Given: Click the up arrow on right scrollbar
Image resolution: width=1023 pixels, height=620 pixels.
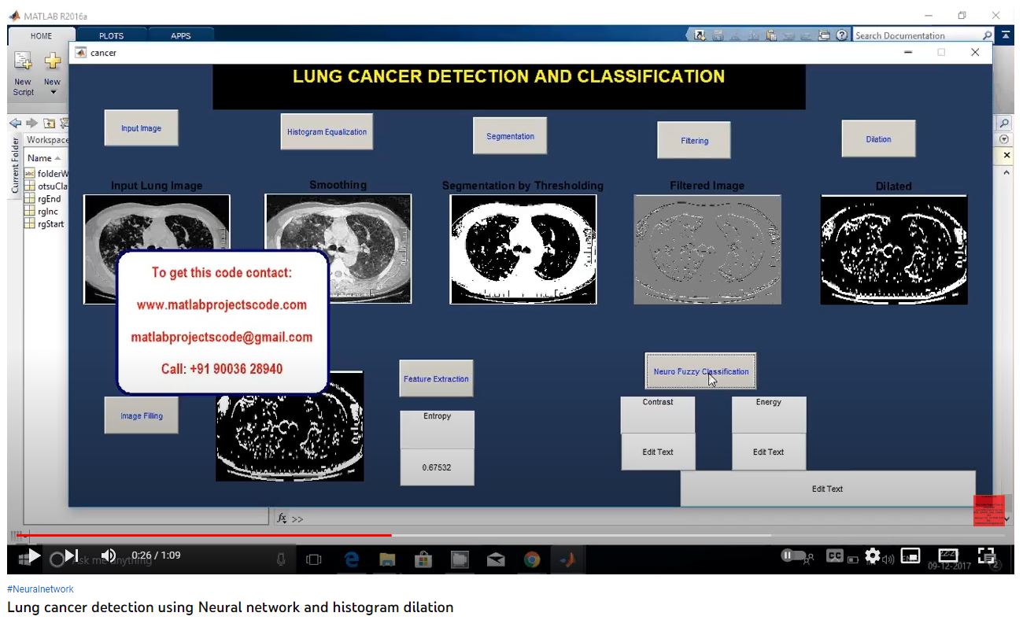Looking at the screenshot, I should click(1006, 172).
